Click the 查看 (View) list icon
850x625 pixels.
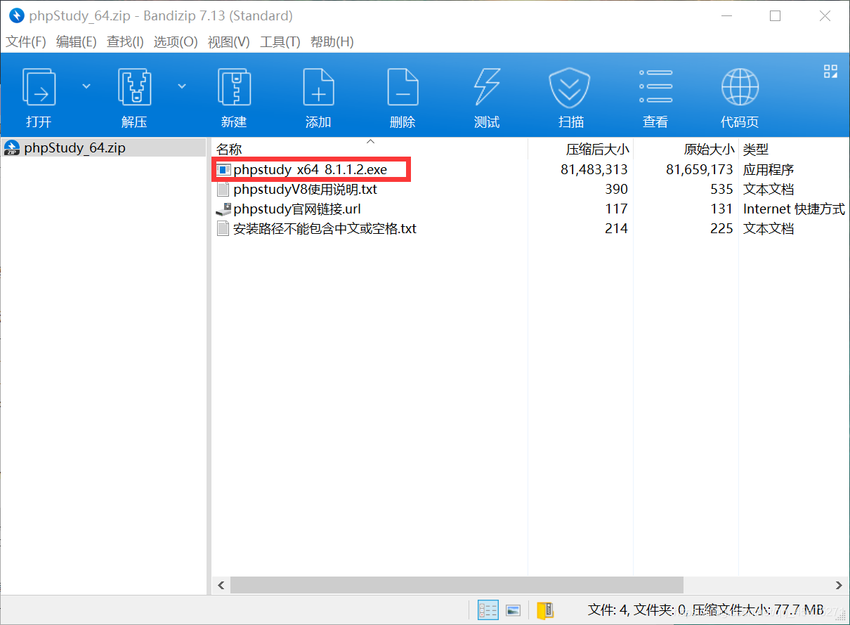(x=655, y=86)
